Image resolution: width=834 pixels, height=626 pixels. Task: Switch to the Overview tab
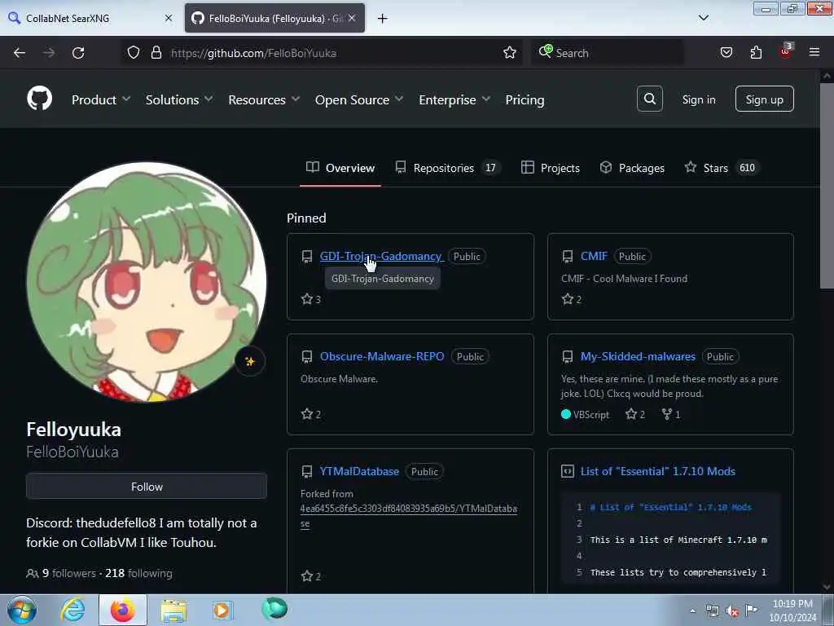pos(340,168)
